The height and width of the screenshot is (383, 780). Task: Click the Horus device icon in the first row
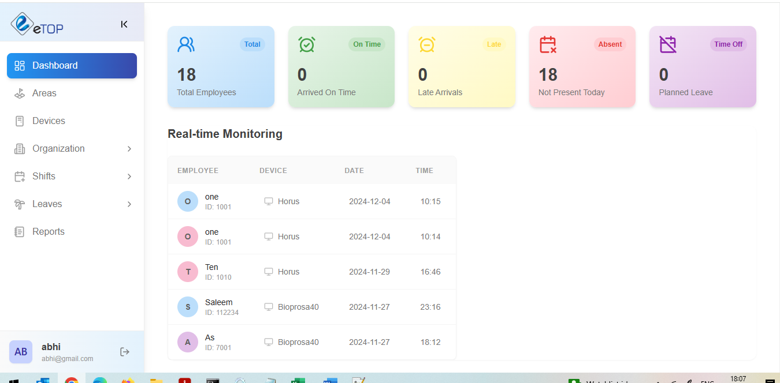268,201
